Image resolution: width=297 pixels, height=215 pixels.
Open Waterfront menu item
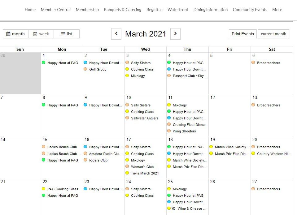point(178,10)
